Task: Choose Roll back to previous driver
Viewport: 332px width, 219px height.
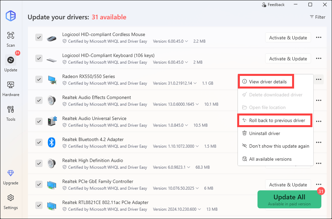Action: click(277, 120)
